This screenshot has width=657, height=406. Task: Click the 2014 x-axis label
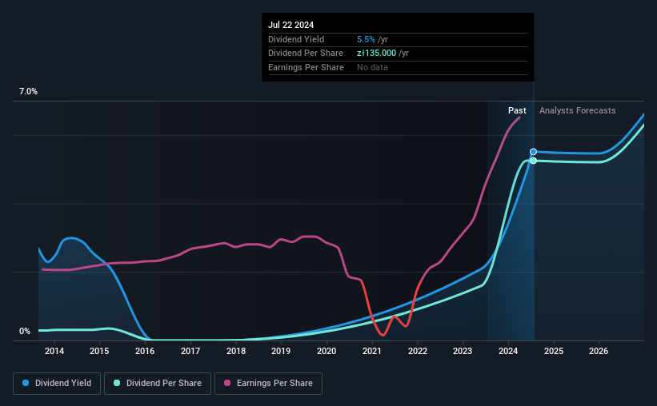(x=54, y=351)
